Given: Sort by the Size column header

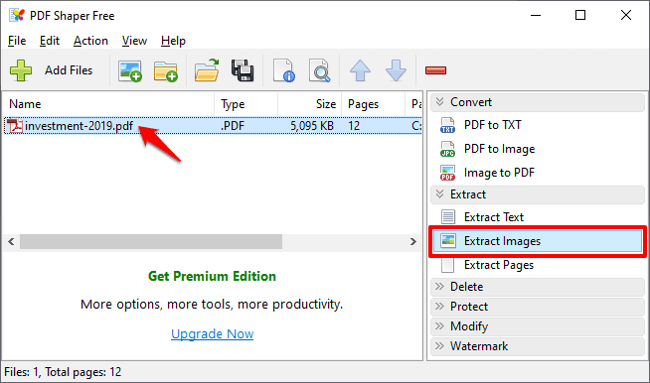Looking at the screenshot, I should [x=310, y=104].
